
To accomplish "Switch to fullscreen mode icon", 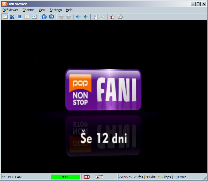I will [12, 17].
